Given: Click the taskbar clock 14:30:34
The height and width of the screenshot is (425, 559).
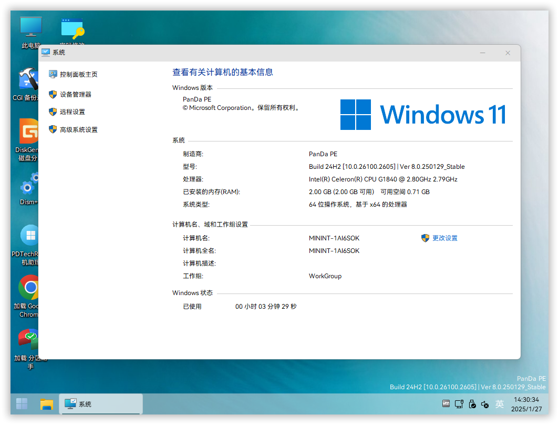Looking at the screenshot, I should click(x=526, y=399).
